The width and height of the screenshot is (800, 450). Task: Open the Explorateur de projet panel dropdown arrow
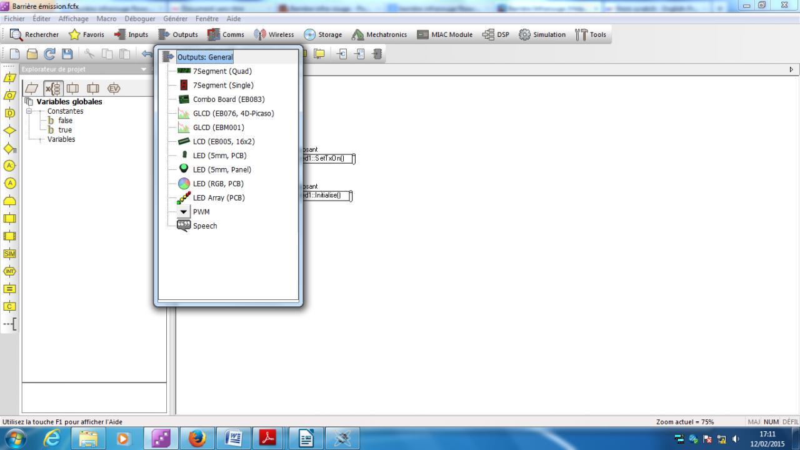[x=144, y=69]
